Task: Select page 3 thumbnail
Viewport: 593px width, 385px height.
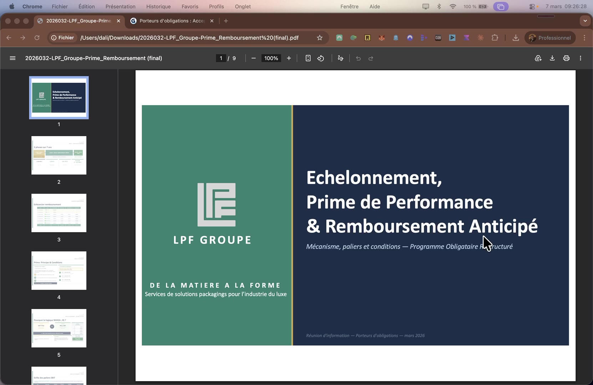Action: coord(59,213)
